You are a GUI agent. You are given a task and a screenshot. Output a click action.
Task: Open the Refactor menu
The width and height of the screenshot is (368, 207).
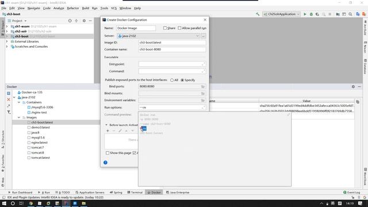coord(73,8)
